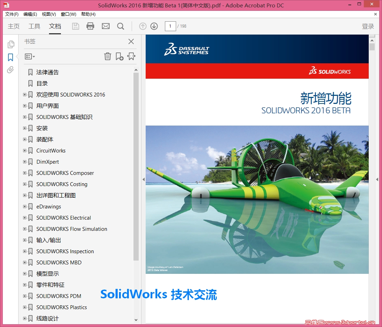382x327 pixels.
Task: Click the 登录 sign-in link
Action: pyautogui.click(x=368, y=26)
